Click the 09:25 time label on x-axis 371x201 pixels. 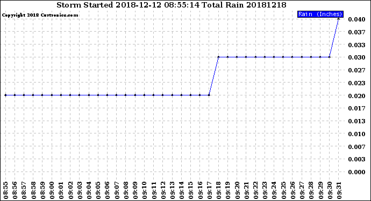tap(283, 190)
